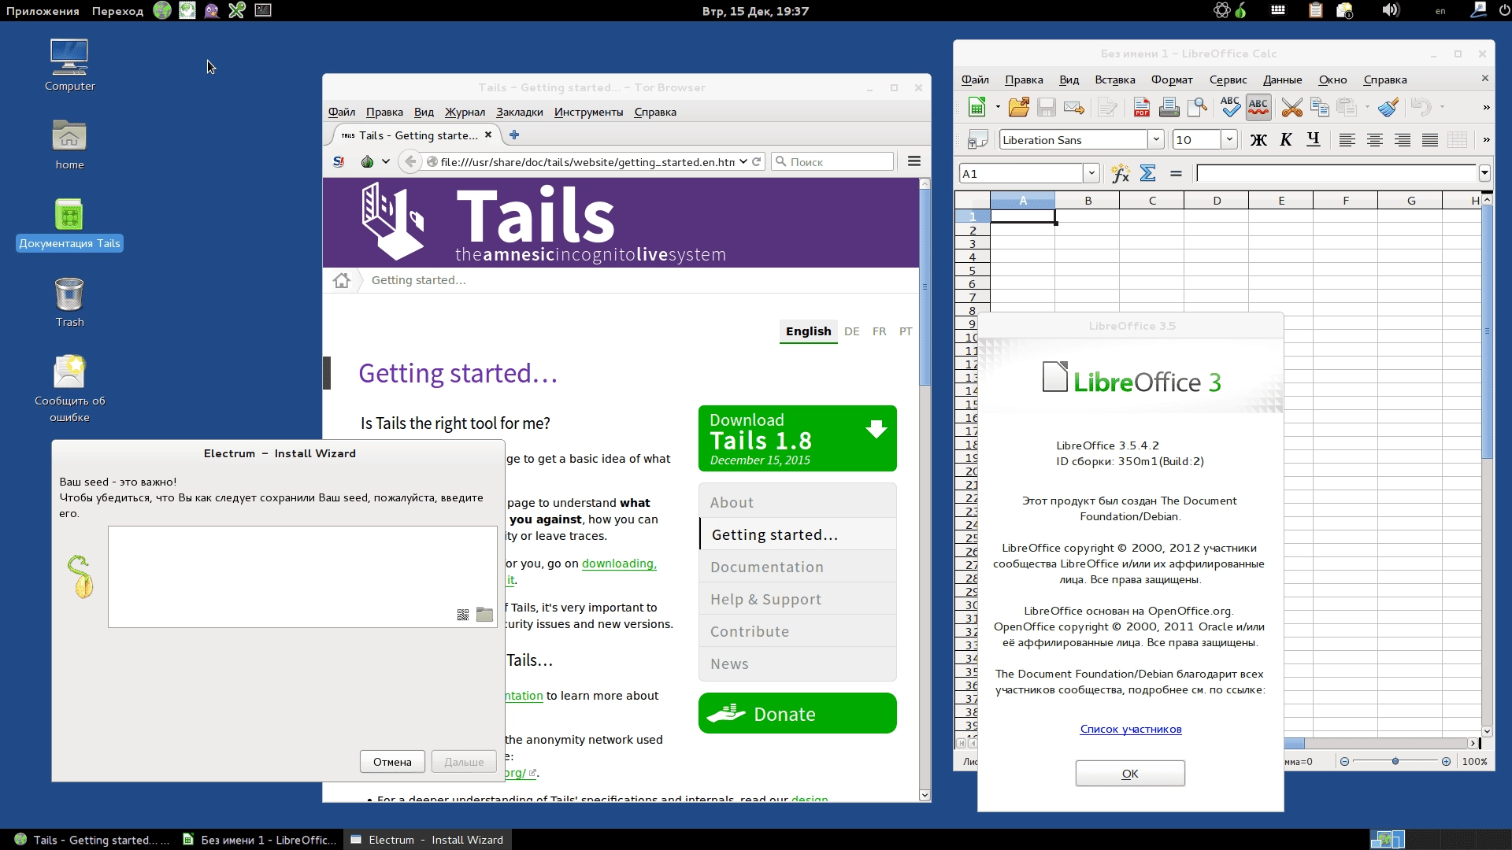Export the spreadsheet as PDF

[1141, 107]
